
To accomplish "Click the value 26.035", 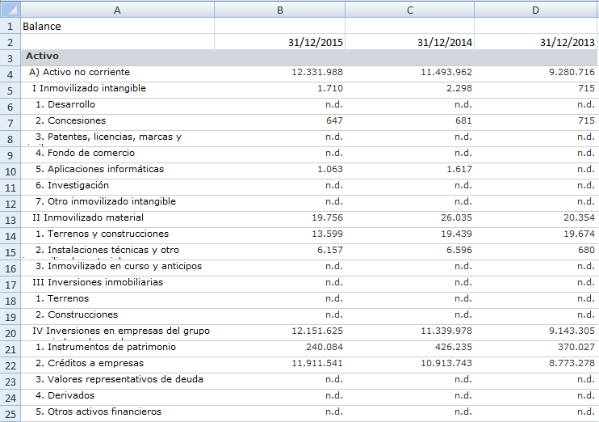I will tap(456, 217).
